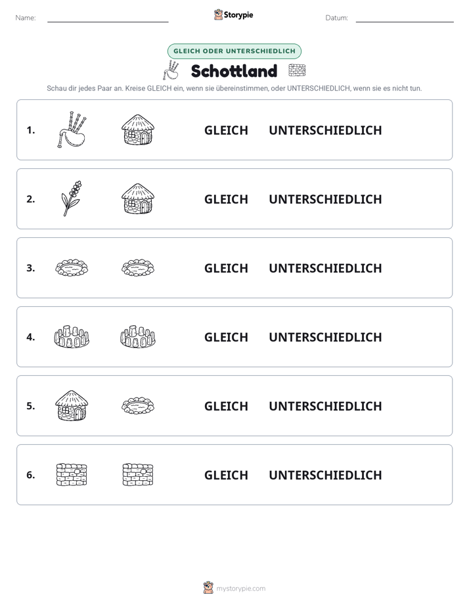Choose GLEICH for row 3
Image resolution: width=469 pixels, height=607 pixels.
[x=226, y=268]
